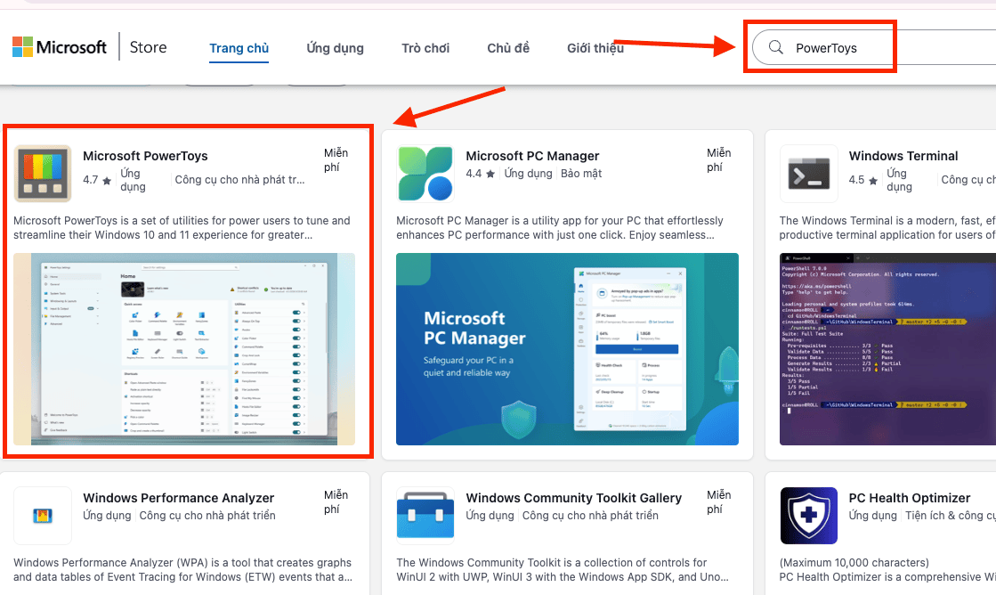The width and height of the screenshot is (996, 595).
Task: Click the 4.7 star rating of PowerToys
Action: pyautogui.click(x=97, y=180)
